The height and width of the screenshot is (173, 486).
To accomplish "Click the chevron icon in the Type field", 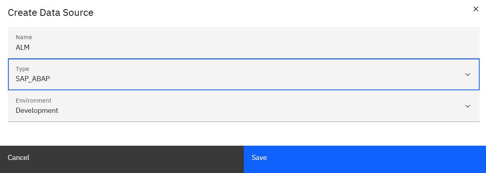I will click(x=468, y=74).
